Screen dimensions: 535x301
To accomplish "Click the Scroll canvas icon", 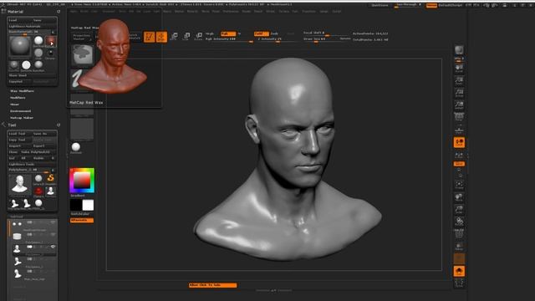I will pos(459,69).
